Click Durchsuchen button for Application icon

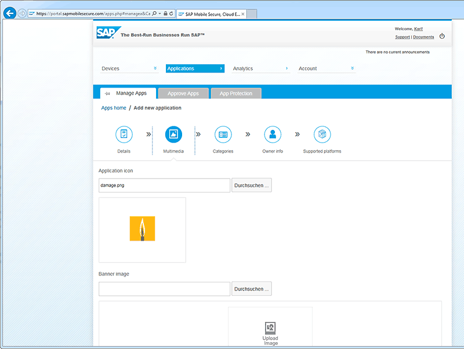tap(252, 186)
